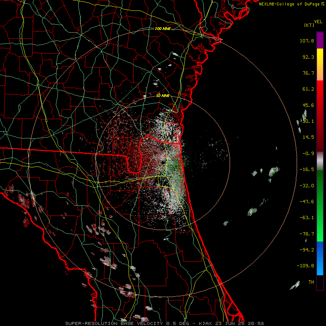Click the 92.3 velocity scale value

[308, 57]
